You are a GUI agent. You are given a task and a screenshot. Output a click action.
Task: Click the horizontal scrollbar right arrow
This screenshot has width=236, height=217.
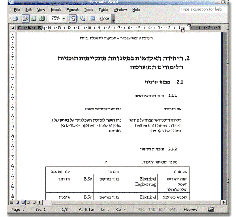224,202
